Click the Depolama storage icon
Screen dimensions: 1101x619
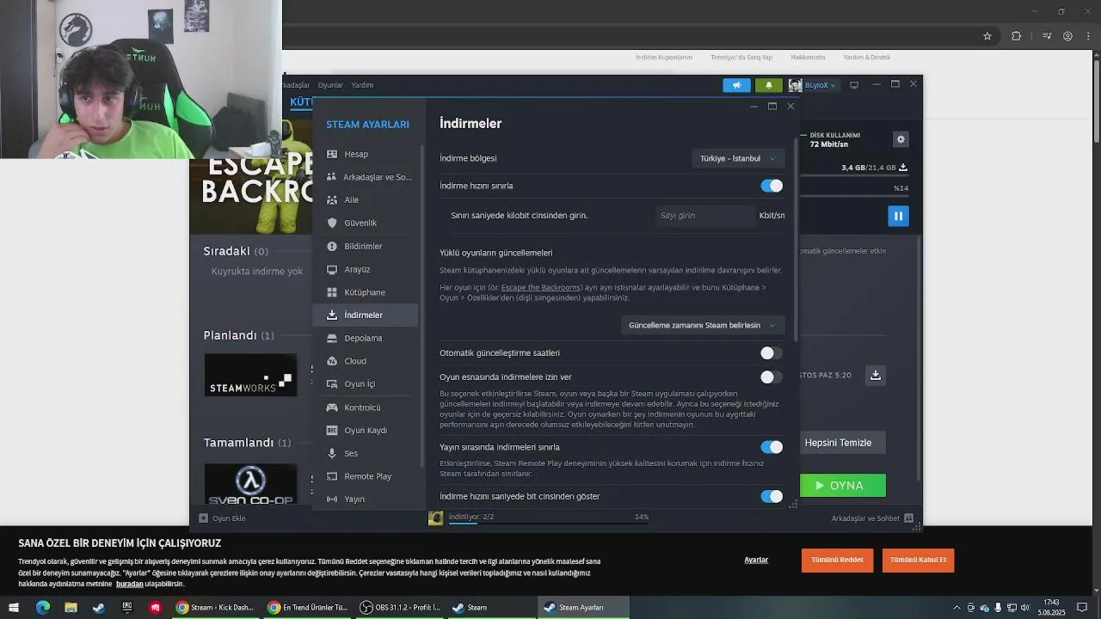point(332,338)
